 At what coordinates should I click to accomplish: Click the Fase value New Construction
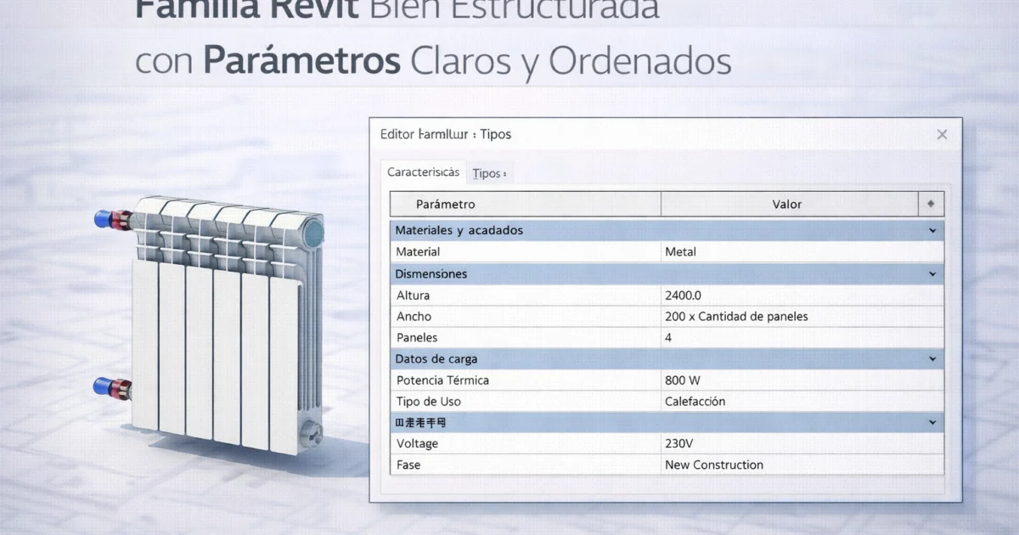tap(714, 465)
